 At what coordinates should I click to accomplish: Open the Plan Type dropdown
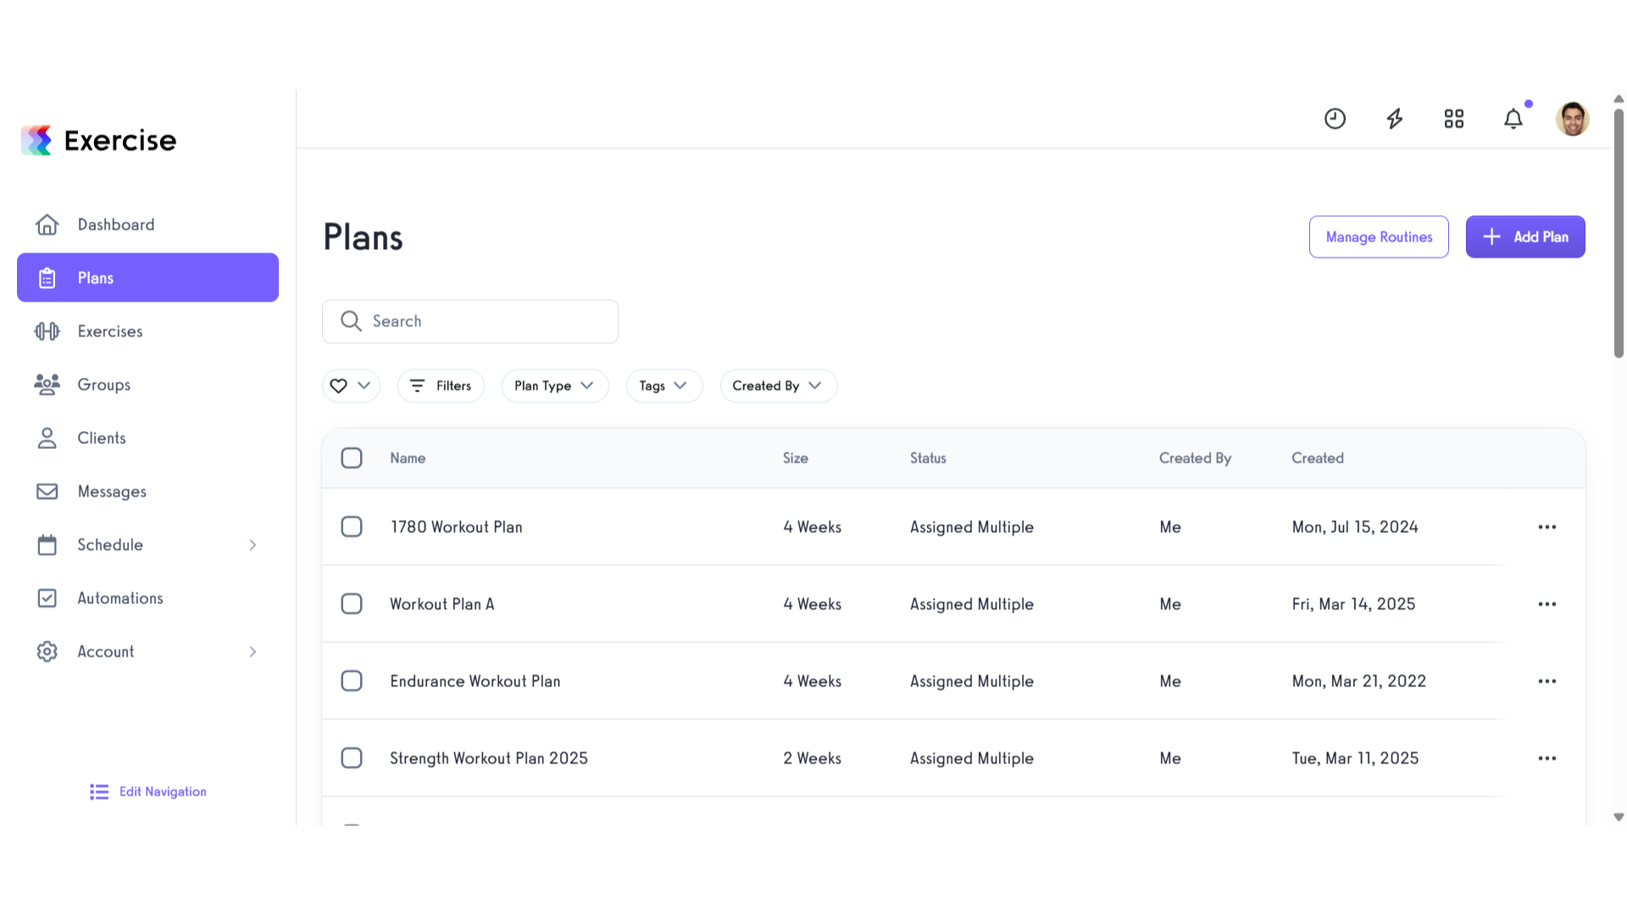pyautogui.click(x=555, y=385)
